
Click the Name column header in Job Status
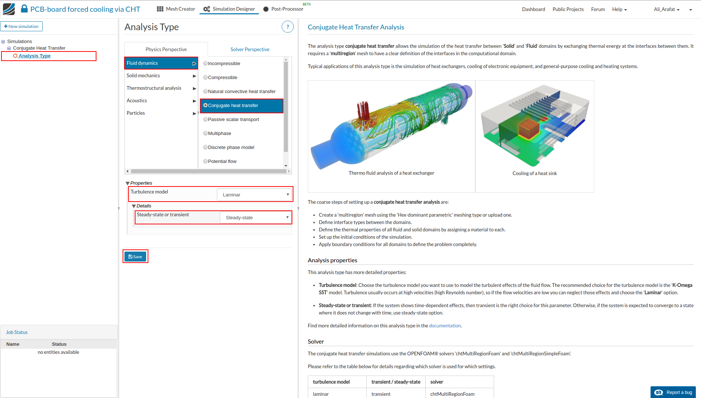click(13, 344)
